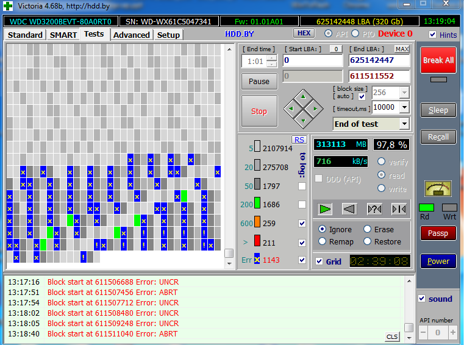
Task: Click the Stop scan button
Action: [x=259, y=112]
